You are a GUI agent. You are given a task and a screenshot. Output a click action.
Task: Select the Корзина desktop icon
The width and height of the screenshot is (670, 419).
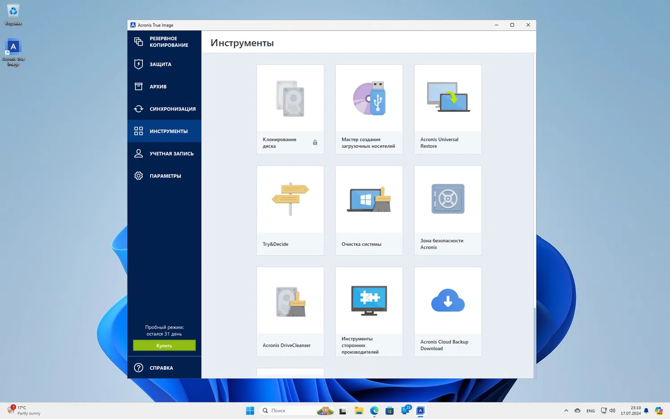[x=13, y=15]
